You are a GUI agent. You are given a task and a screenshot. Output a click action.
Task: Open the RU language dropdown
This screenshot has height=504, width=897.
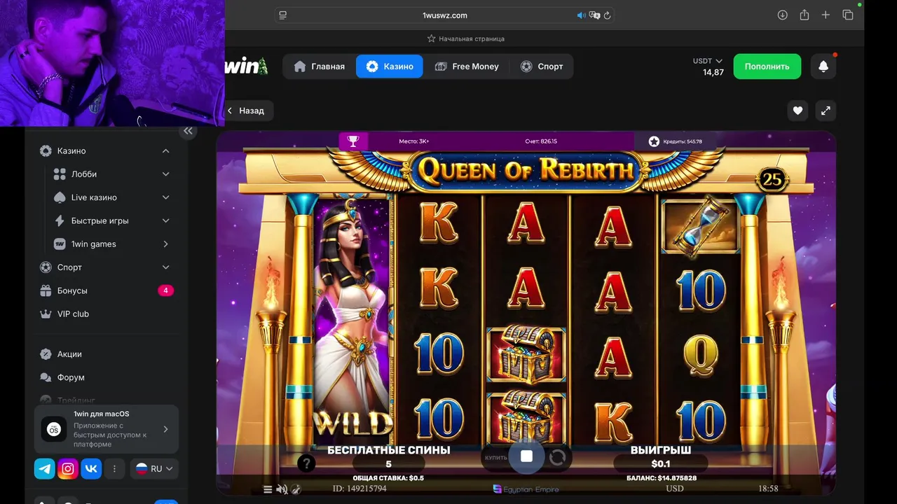pyautogui.click(x=154, y=469)
